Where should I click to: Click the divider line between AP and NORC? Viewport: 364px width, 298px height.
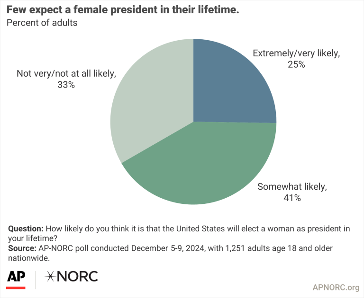[36, 280]
